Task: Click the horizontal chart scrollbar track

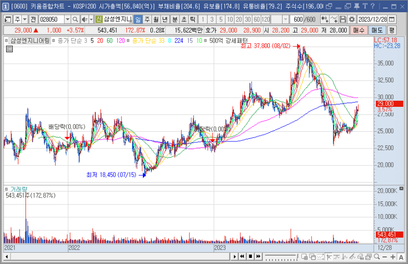Action: point(120,257)
